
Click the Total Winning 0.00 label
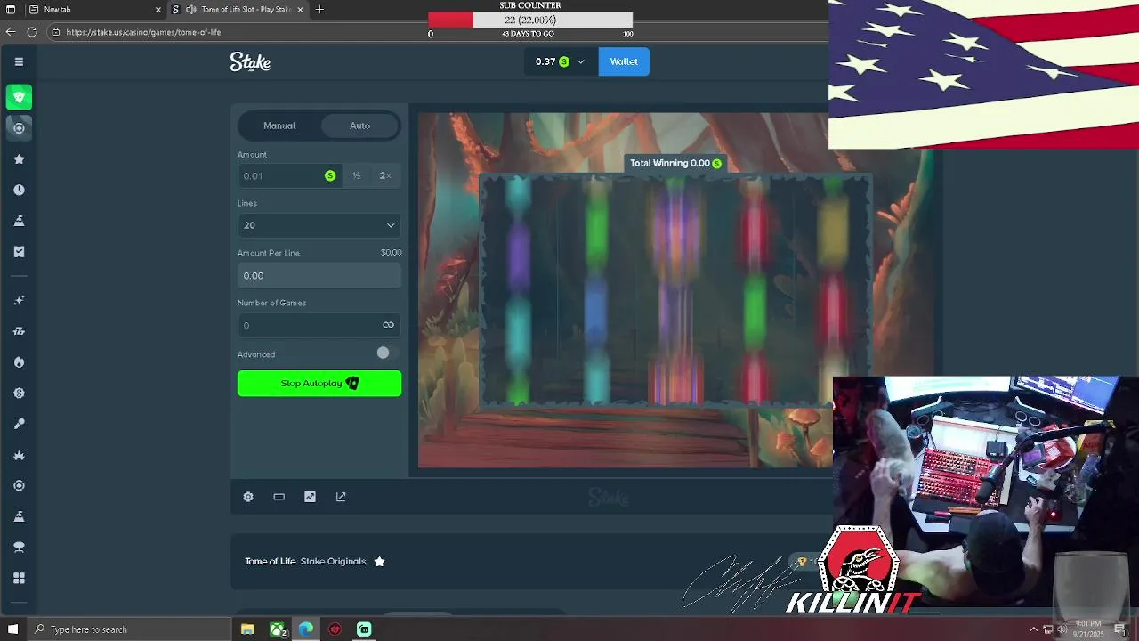pos(675,163)
